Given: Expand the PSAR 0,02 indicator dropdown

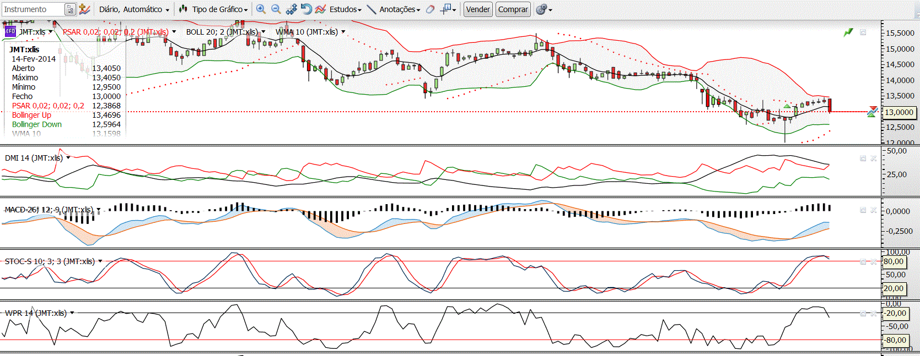Looking at the screenshot, I should pyautogui.click(x=174, y=32).
